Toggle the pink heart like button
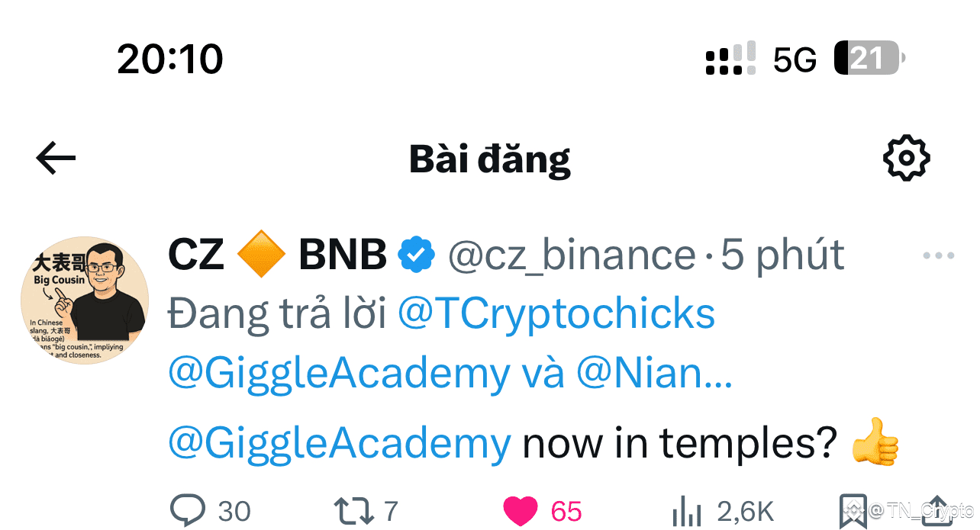The image size is (980, 530). point(520,510)
